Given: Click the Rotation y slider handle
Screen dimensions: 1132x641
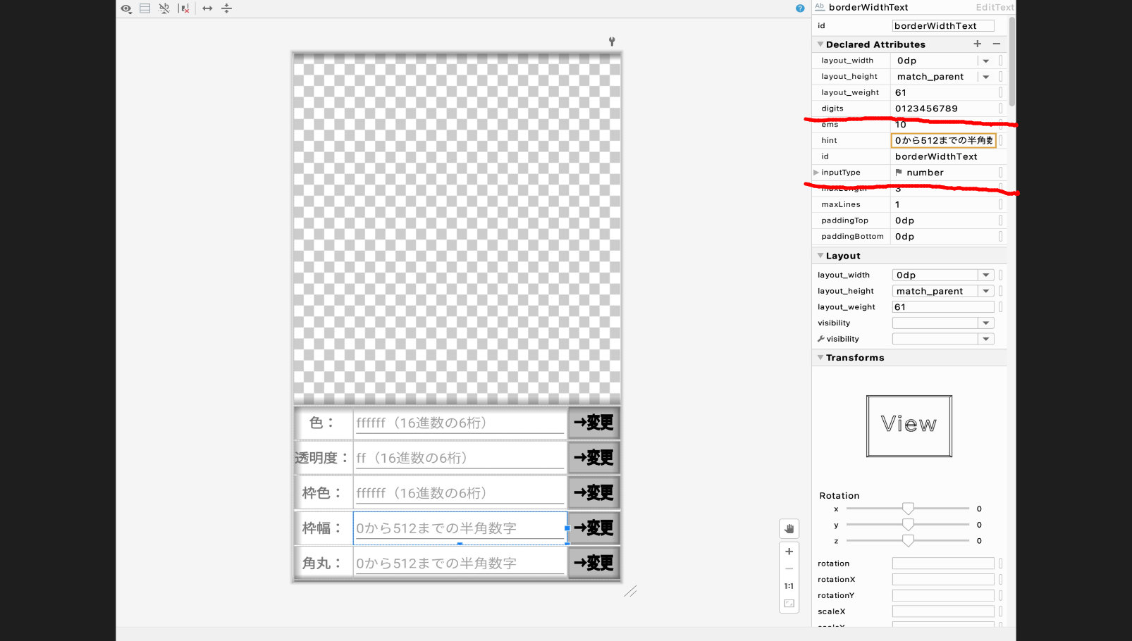Looking at the screenshot, I should click(909, 524).
